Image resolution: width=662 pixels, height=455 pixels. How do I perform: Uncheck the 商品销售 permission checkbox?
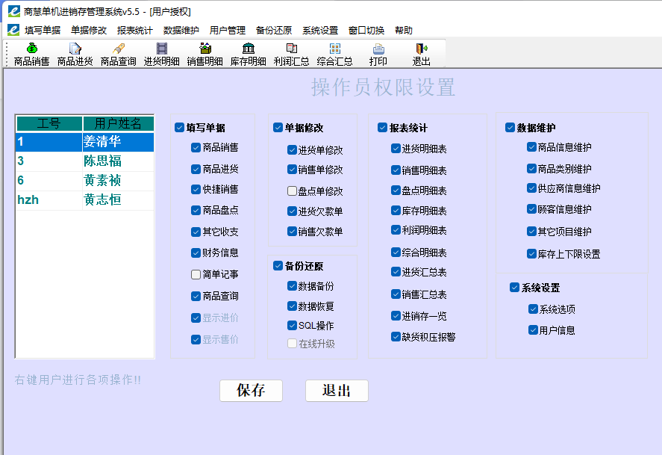(196, 147)
